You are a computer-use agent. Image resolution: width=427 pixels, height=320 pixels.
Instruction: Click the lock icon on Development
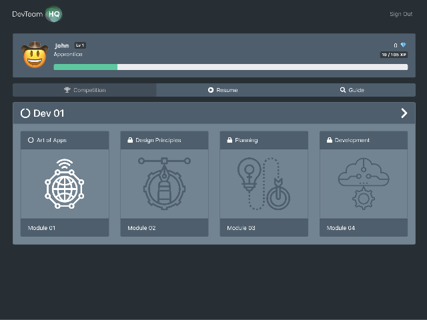point(330,141)
